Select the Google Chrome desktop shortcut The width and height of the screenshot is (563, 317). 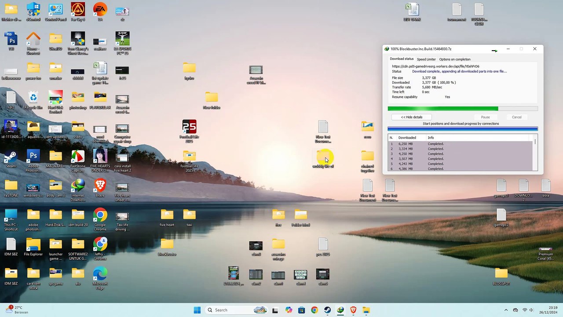click(100, 219)
